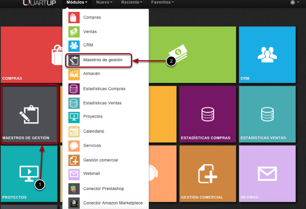
Task: Click the CRM menu entry text
Action: click(88, 45)
